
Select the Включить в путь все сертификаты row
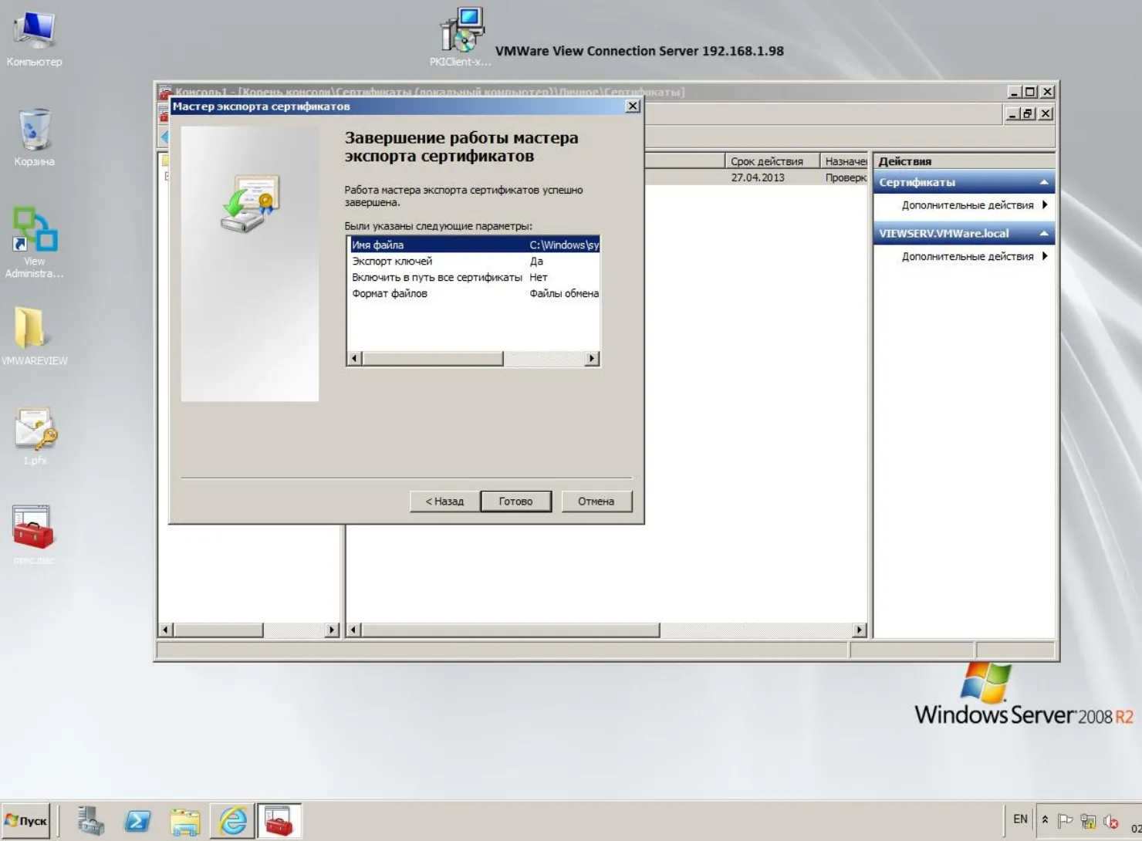(x=473, y=277)
